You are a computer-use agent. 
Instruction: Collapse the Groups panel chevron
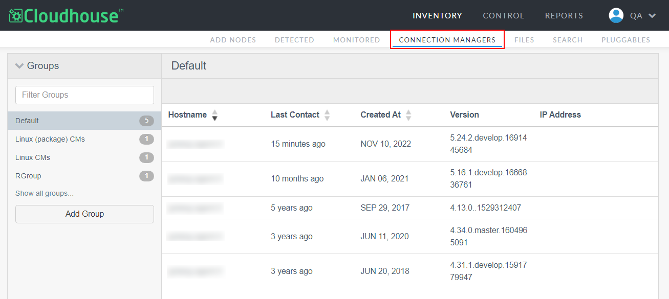[19, 66]
